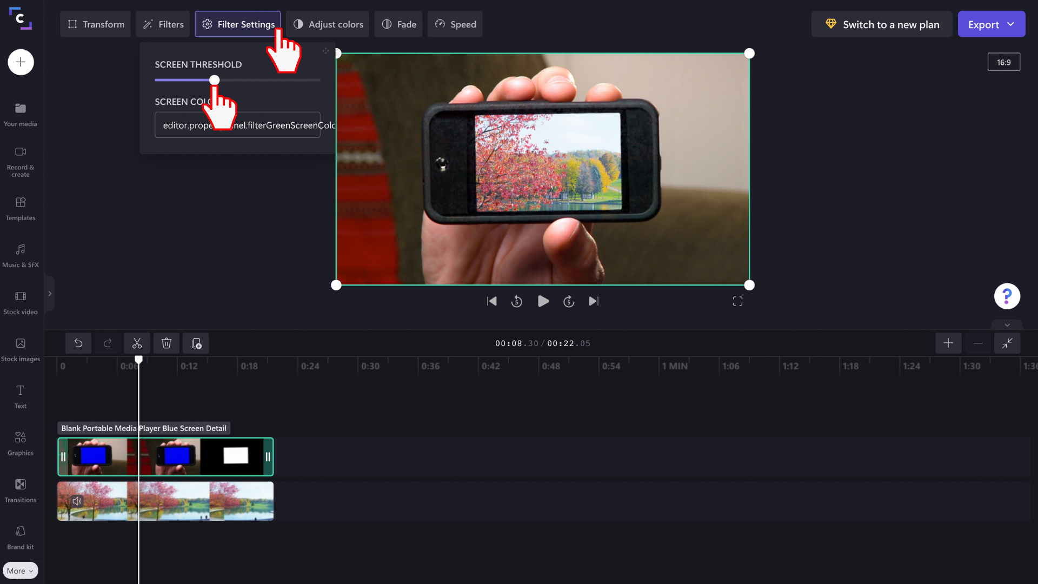The image size is (1038, 584).
Task: Open the Graphics panel
Action: point(20,442)
